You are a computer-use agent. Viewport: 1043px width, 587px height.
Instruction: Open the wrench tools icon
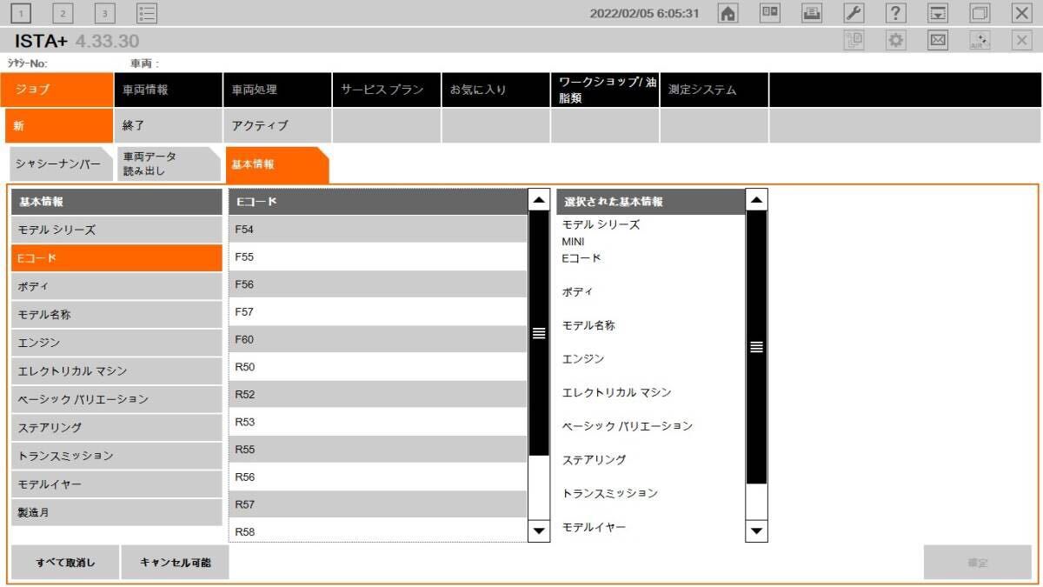pos(854,13)
